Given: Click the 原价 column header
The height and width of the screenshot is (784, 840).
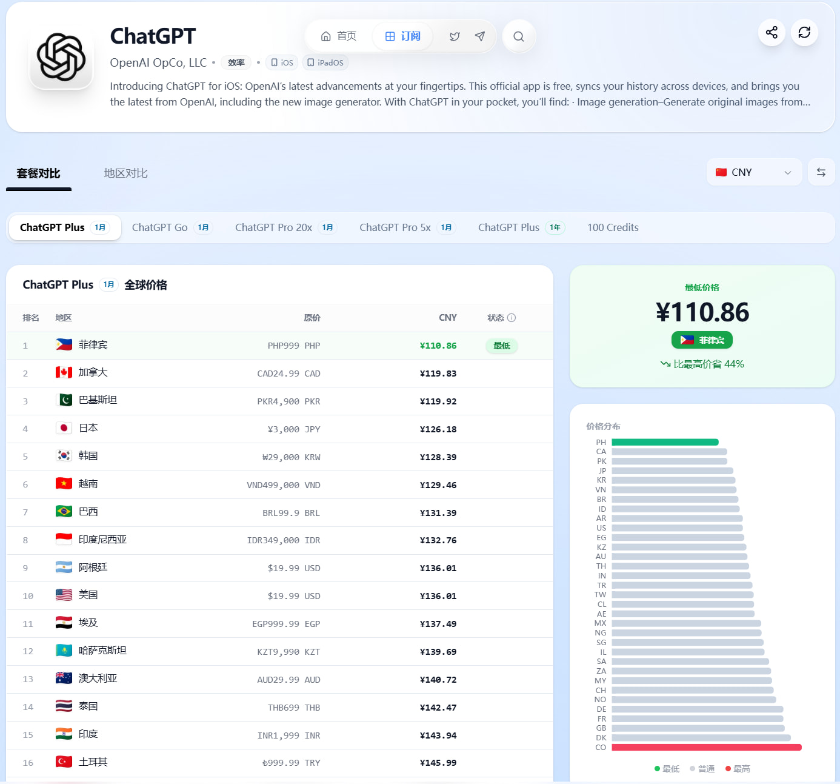Looking at the screenshot, I should (x=312, y=318).
